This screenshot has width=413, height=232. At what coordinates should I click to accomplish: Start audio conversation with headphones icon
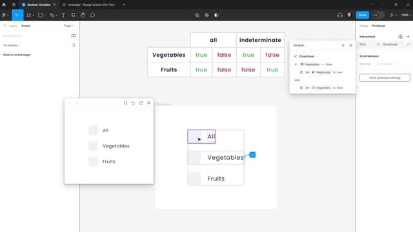(340, 15)
